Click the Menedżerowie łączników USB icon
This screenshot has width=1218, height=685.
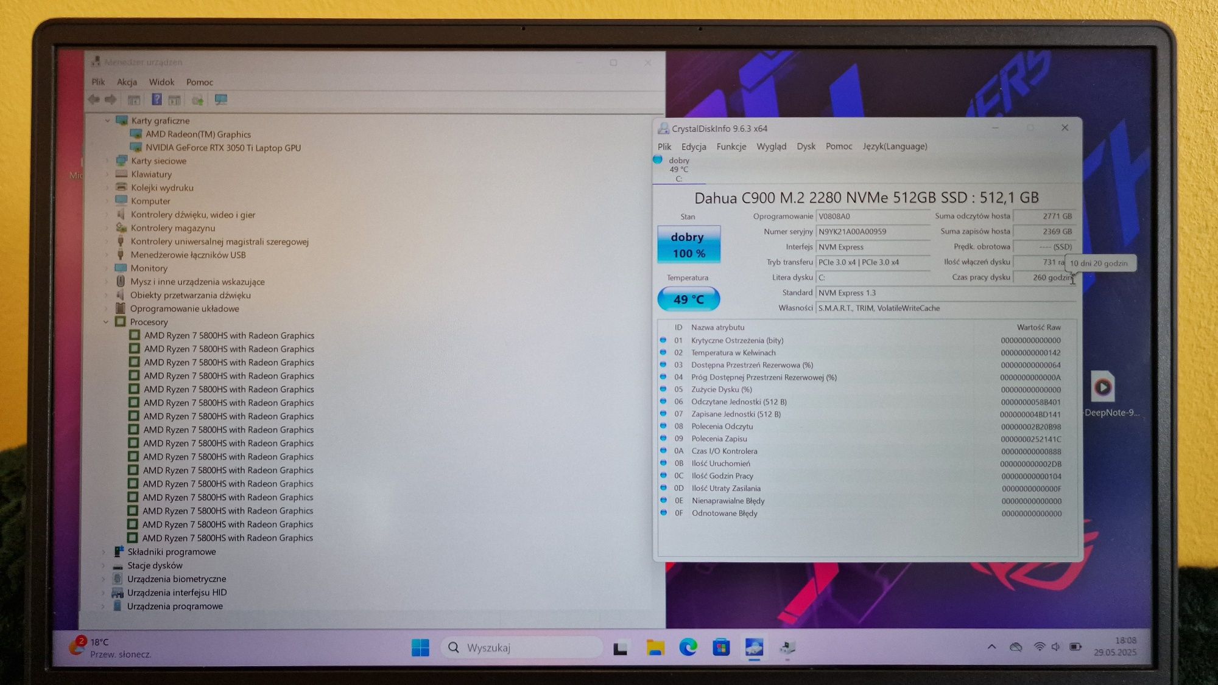point(121,254)
